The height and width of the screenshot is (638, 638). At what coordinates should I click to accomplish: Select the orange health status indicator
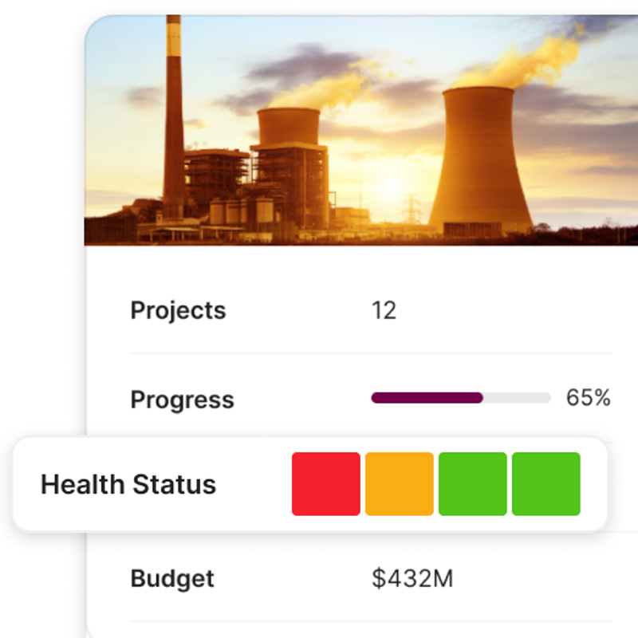coord(398,484)
